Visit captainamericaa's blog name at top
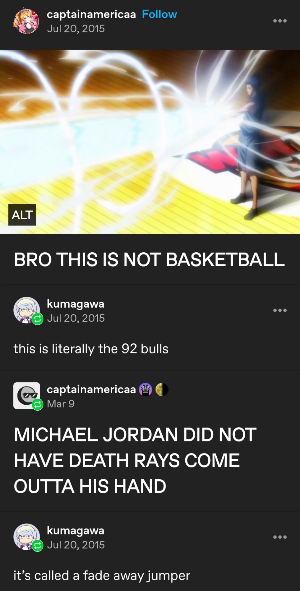This screenshot has width=300, height=591. pos(91,14)
